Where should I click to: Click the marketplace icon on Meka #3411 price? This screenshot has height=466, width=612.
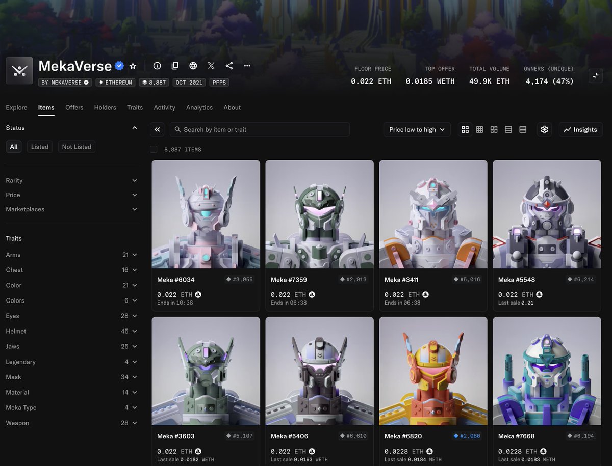[425, 295]
